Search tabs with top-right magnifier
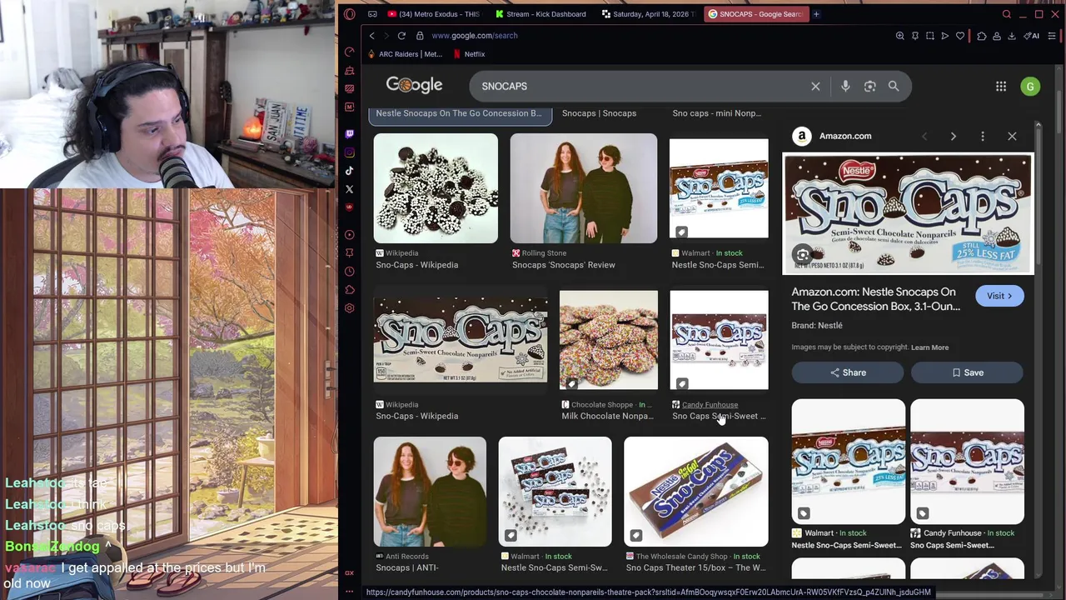The image size is (1066, 600). click(1007, 14)
